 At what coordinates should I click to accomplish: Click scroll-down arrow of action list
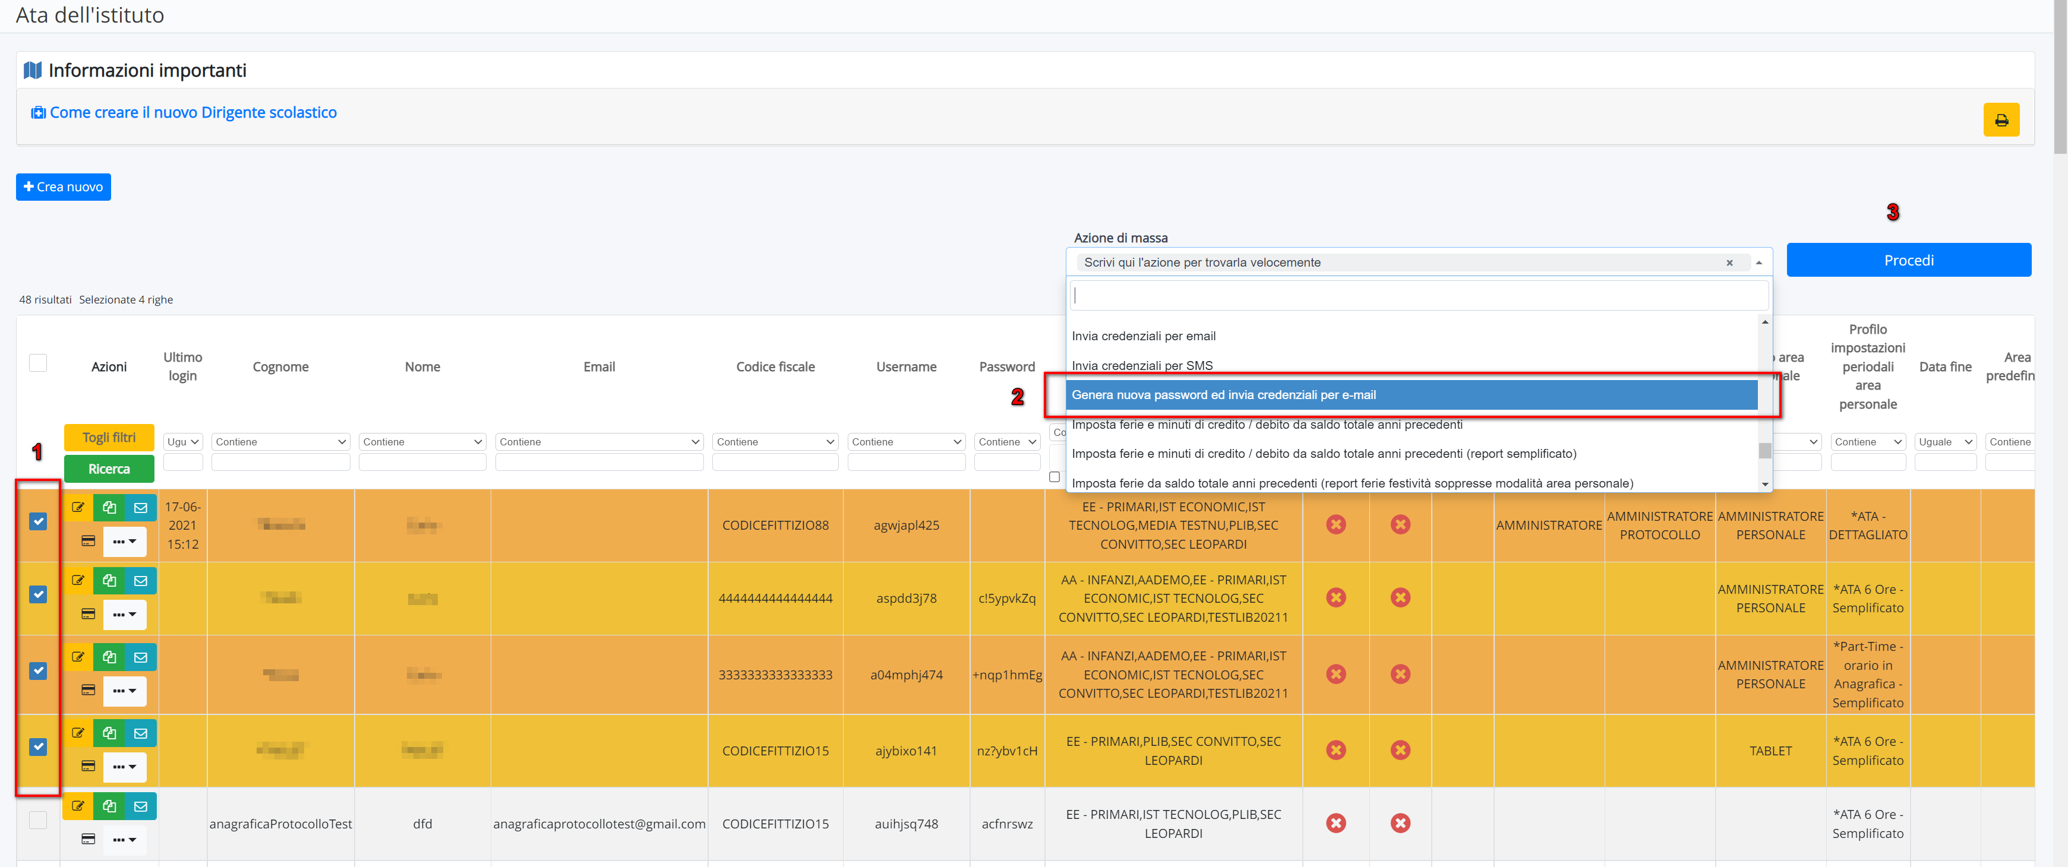[1764, 485]
